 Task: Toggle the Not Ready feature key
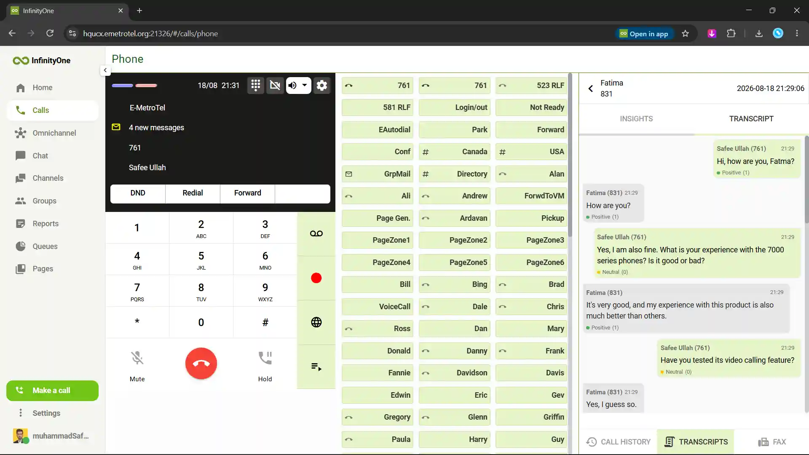point(531,107)
